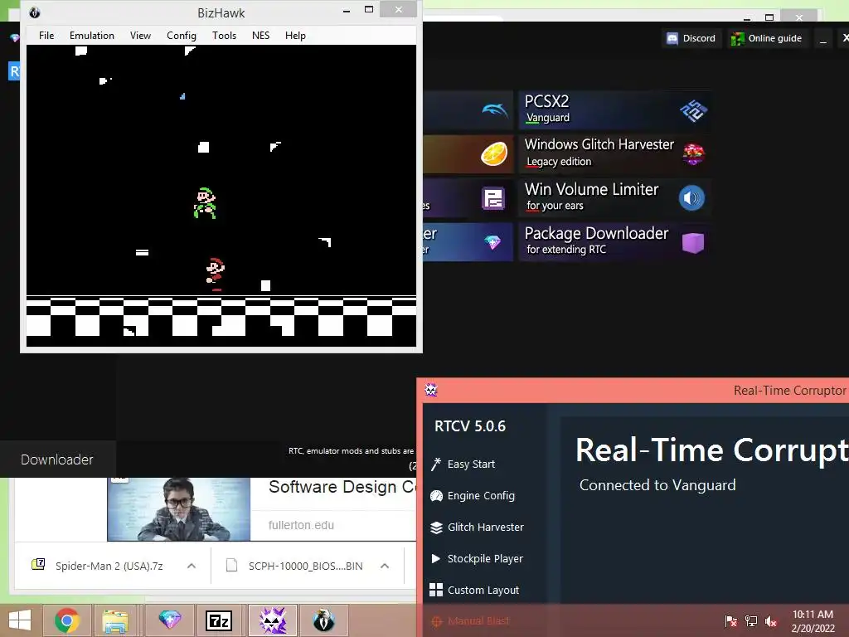This screenshot has height=637, width=849.
Task: Click the Online guide icon
Action: click(737, 39)
